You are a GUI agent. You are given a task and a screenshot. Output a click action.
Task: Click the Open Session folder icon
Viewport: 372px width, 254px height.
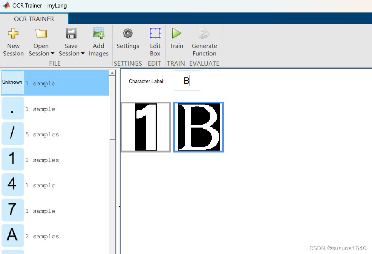tap(41, 33)
